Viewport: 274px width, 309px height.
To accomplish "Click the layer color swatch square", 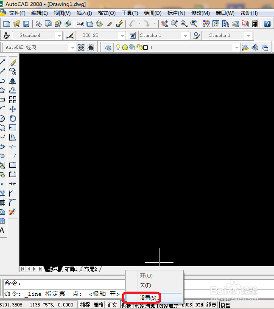I will 145,48.
